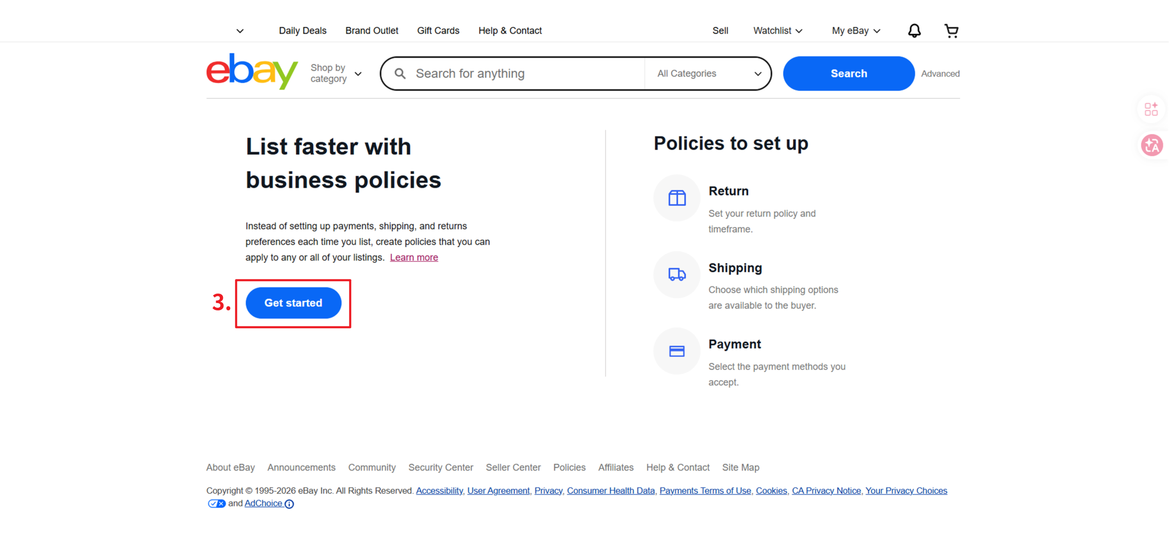This screenshot has height=545, width=1169.
Task: Expand the Watchlist dropdown
Action: [x=777, y=31]
